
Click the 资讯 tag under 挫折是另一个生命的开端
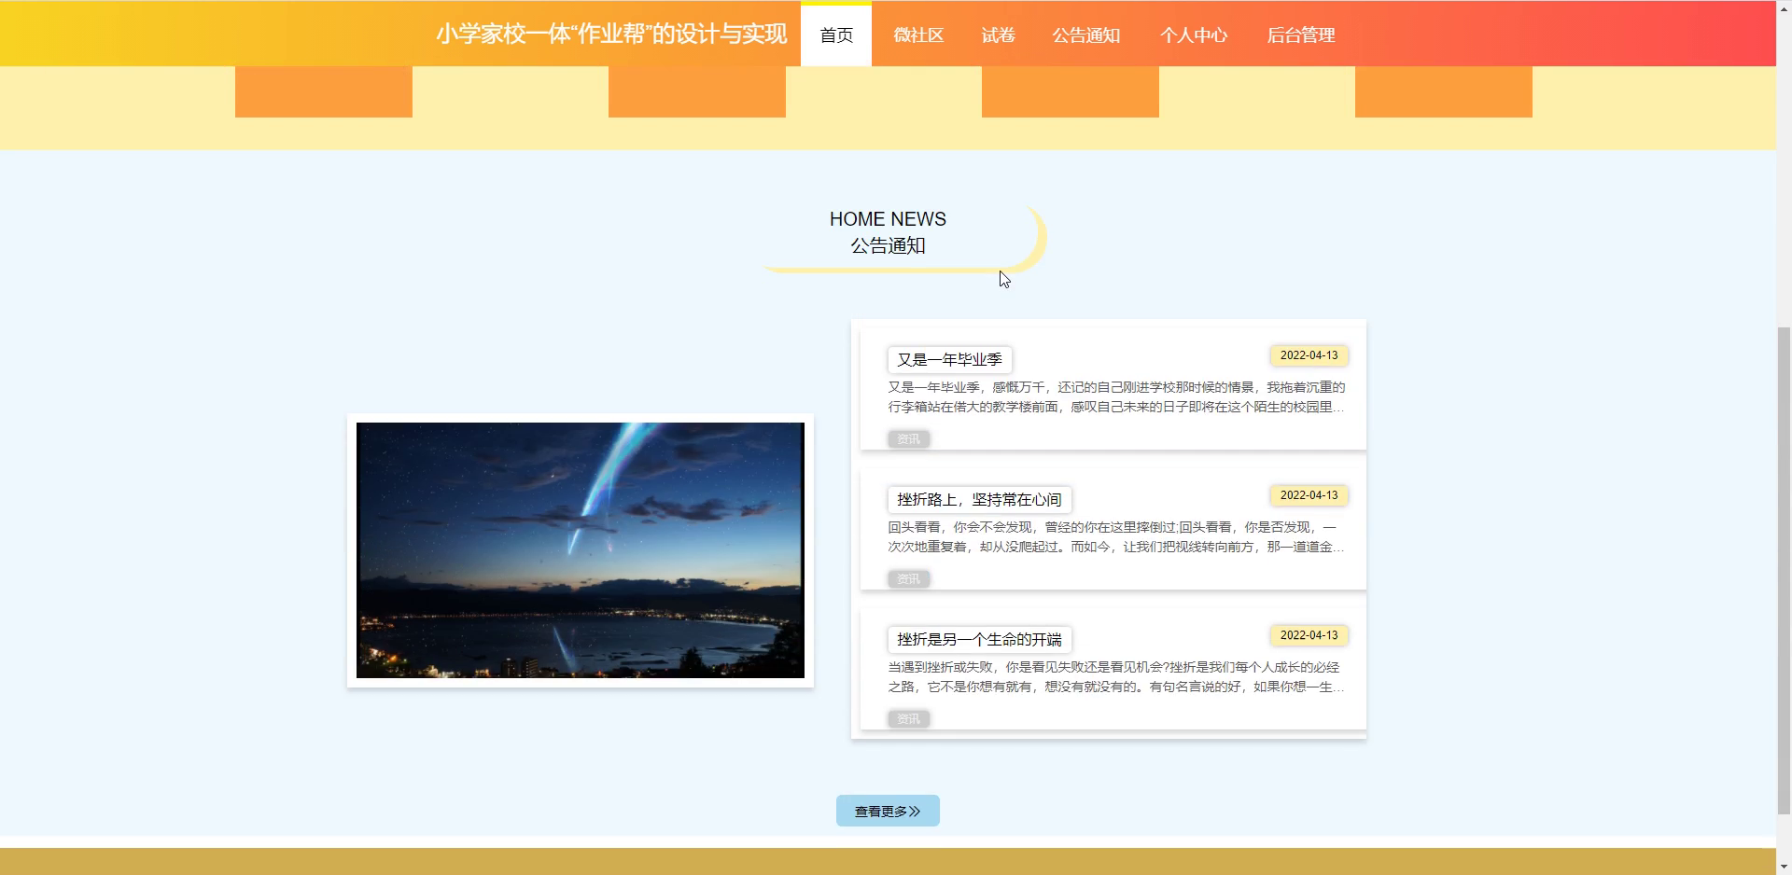coord(908,718)
